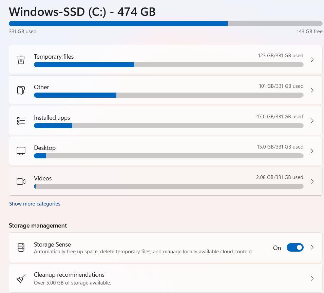This screenshot has height=293, width=324.
Task: Open the Cleanup recommendations entry
Action: point(69,275)
